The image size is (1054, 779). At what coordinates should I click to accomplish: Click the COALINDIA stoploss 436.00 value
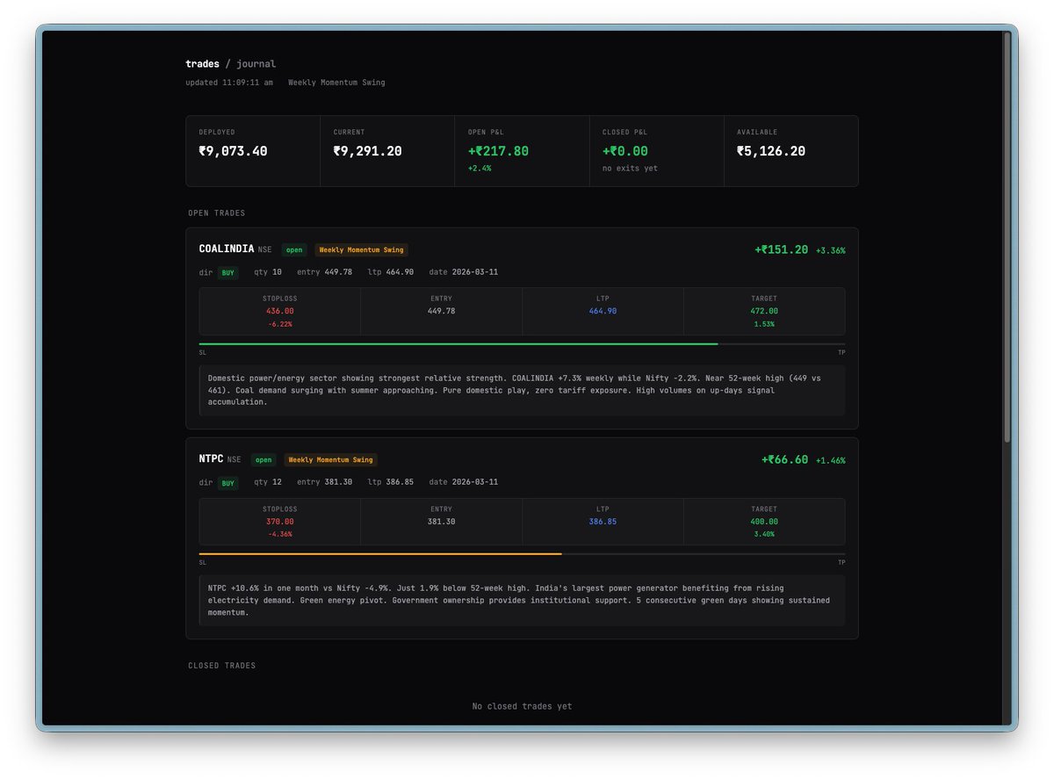click(x=280, y=311)
